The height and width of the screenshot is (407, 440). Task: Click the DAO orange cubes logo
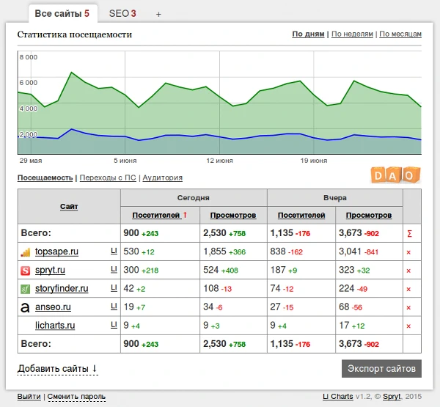(397, 175)
